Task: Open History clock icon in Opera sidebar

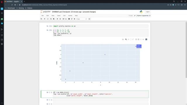Action: coord(2,40)
